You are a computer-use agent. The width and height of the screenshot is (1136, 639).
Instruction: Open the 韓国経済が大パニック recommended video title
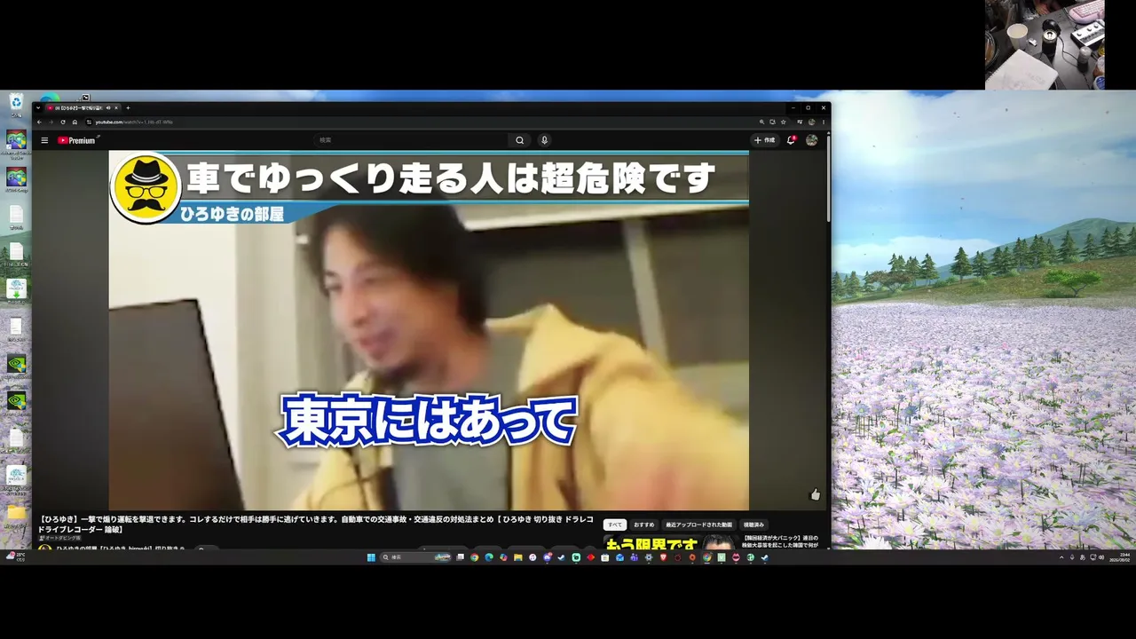click(x=781, y=541)
